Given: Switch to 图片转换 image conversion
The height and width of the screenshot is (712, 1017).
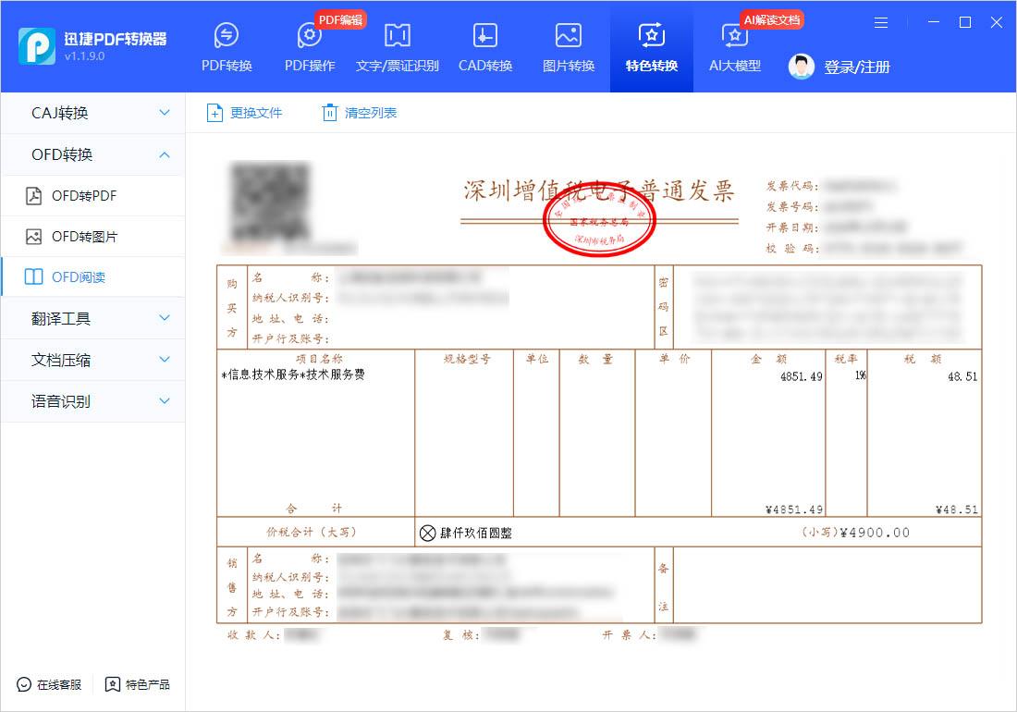Looking at the screenshot, I should click(x=568, y=46).
